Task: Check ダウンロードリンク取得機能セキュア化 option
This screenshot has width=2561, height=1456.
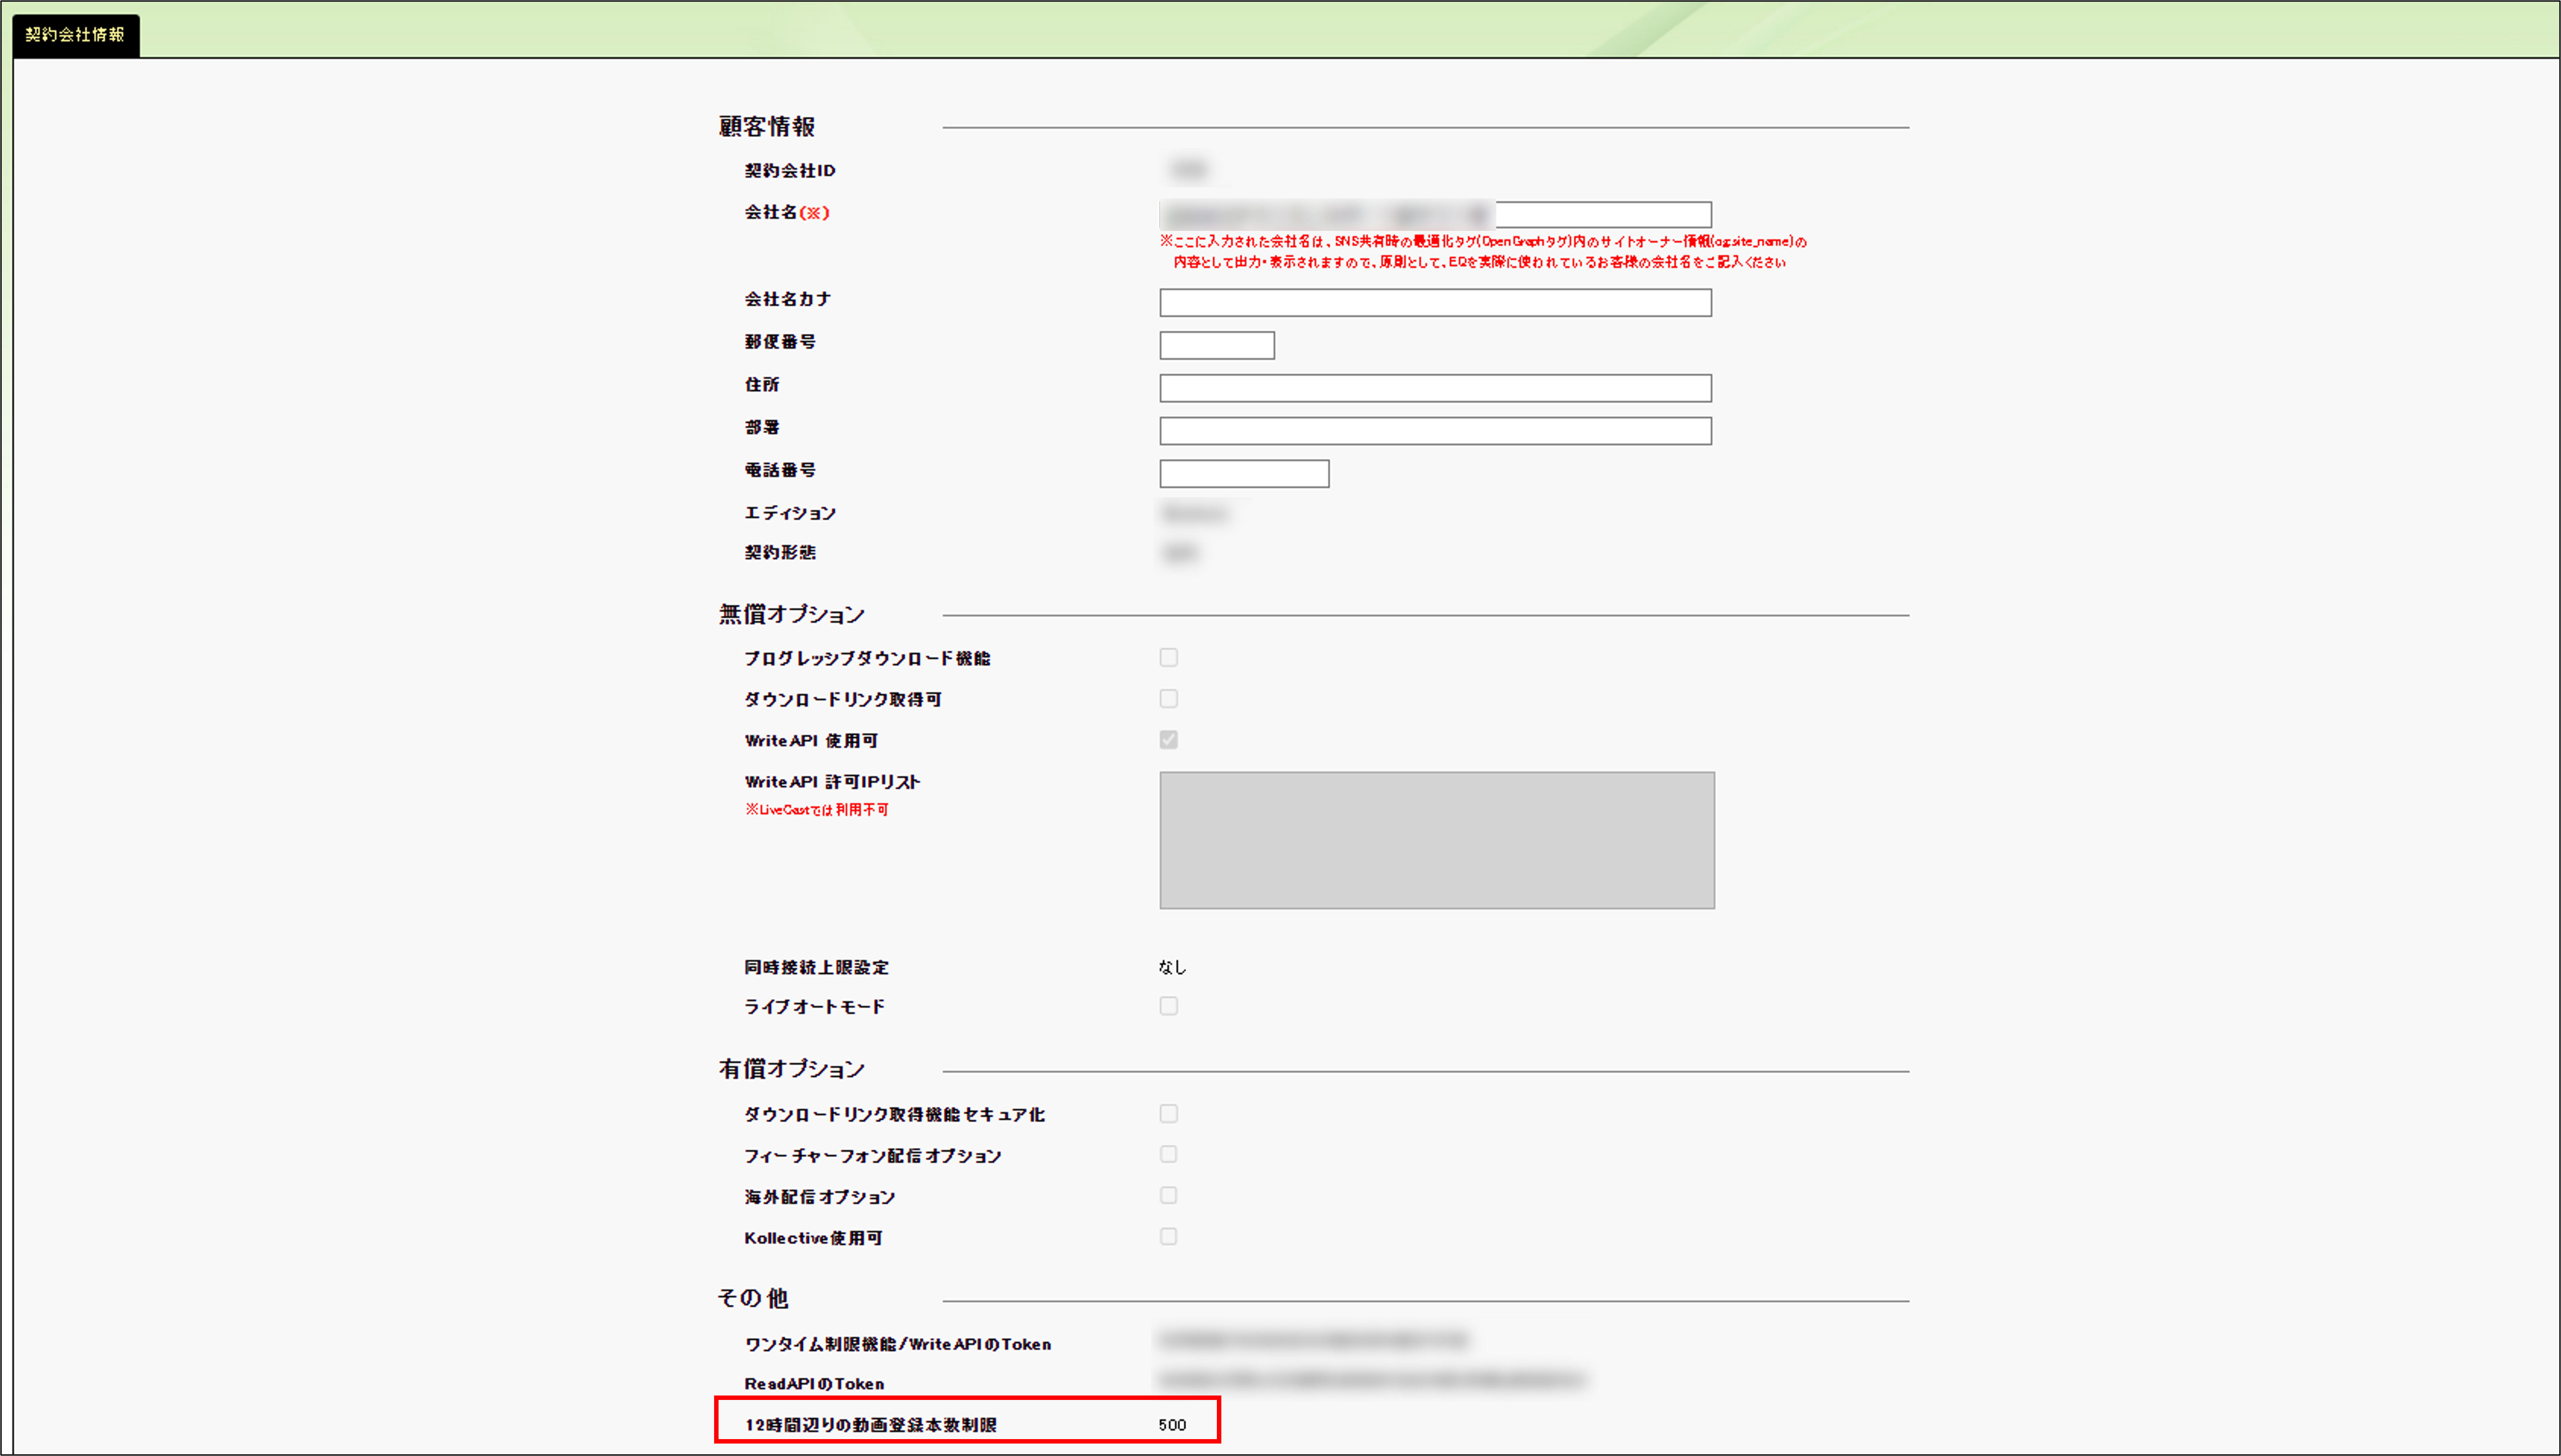Action: (1168, 1113)
